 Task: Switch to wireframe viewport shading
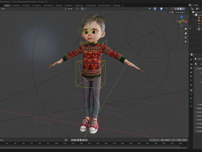click(x=175, y=9)
